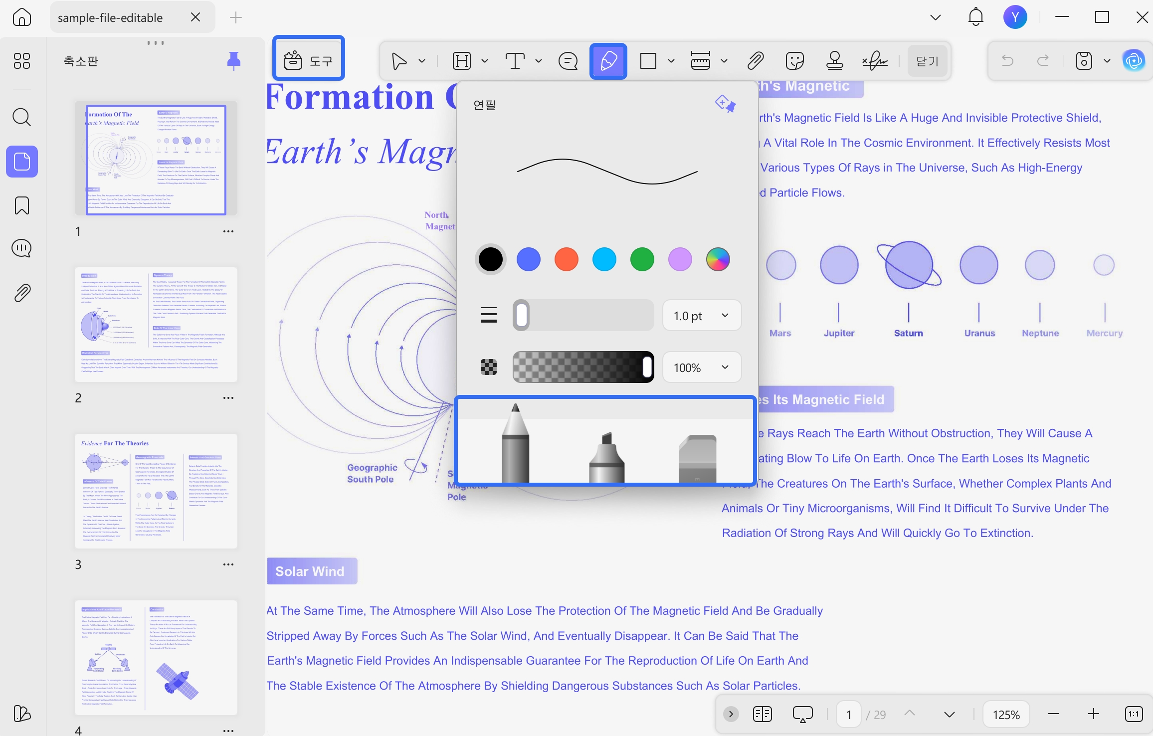Open more options for page 2
This screenshot has width=1153, height=736.
pyautogui.click(x=228, y=398)
